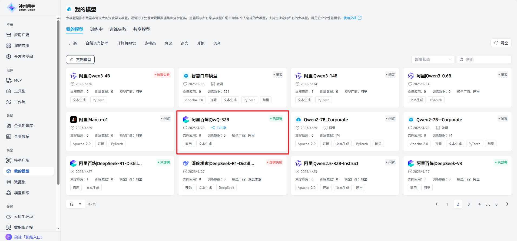Open the 使用文档 link
Viewport: 517px width, 241px height.
(x=350, y=18)
